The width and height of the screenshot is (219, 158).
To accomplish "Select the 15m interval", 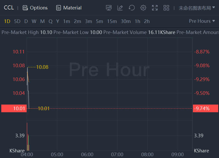I will (x=112, y=21).
